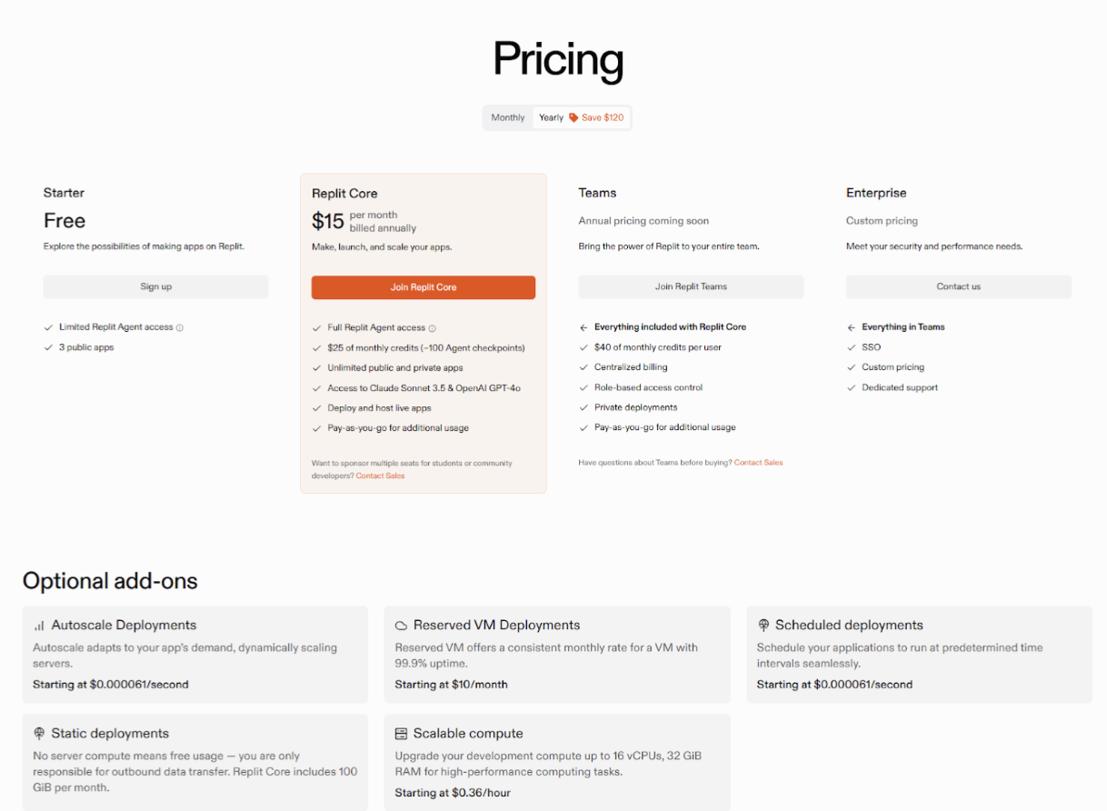The height and width of the screenshot is (811, 1107).
Task: Open info icon next to Full Replit Agent access
Action: (433, 328)
